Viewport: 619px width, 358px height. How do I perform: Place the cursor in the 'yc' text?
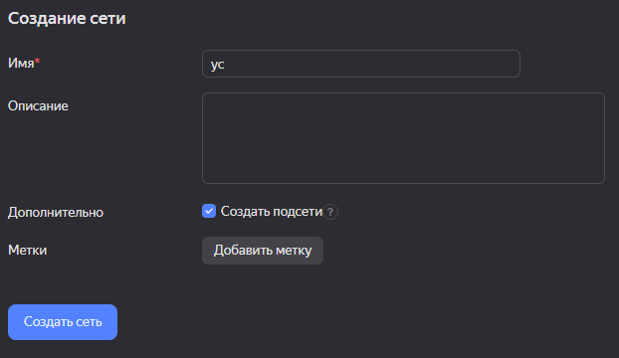tap(218, 65)
